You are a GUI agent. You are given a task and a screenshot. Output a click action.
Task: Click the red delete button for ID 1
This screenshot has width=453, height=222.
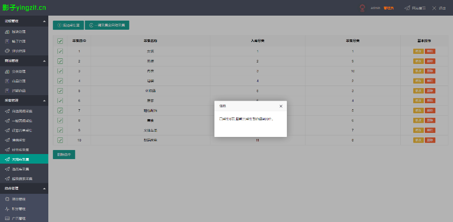430,51
